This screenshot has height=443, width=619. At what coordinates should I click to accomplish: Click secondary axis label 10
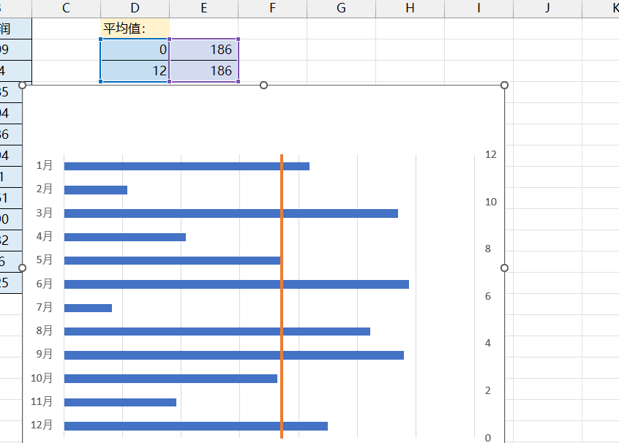tap(491, 202)
